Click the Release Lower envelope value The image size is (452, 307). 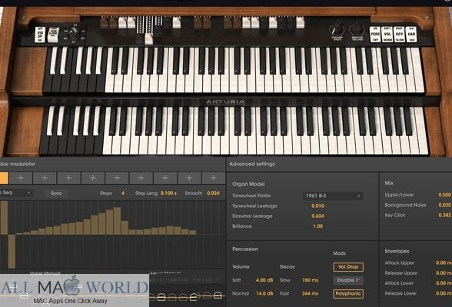click(x=444, y=293)
